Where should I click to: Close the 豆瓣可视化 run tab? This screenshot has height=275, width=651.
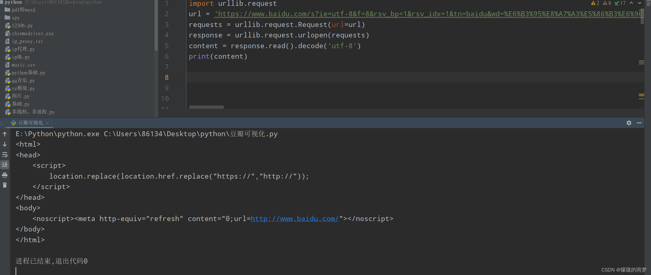click(x=47, y=123)
